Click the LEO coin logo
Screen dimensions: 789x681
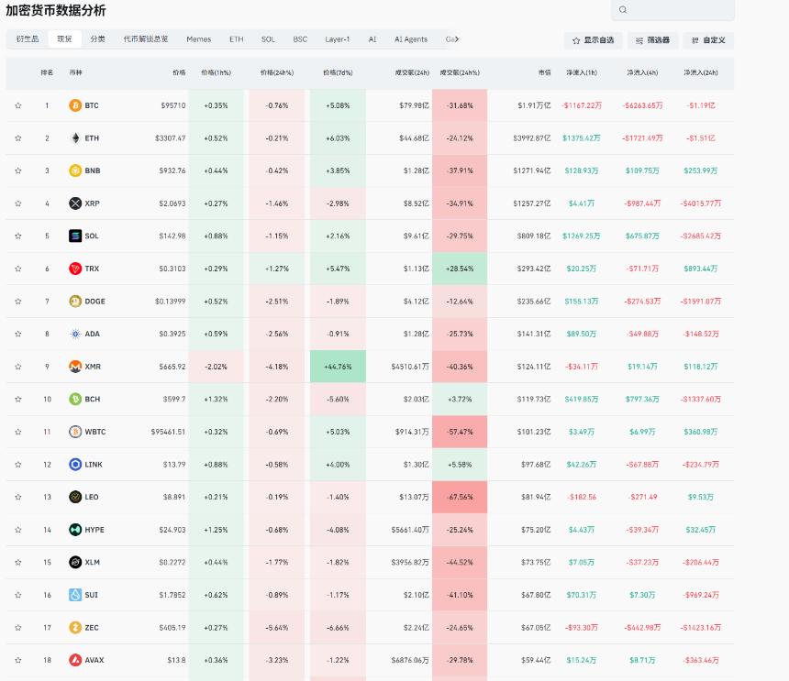[75, 497]
